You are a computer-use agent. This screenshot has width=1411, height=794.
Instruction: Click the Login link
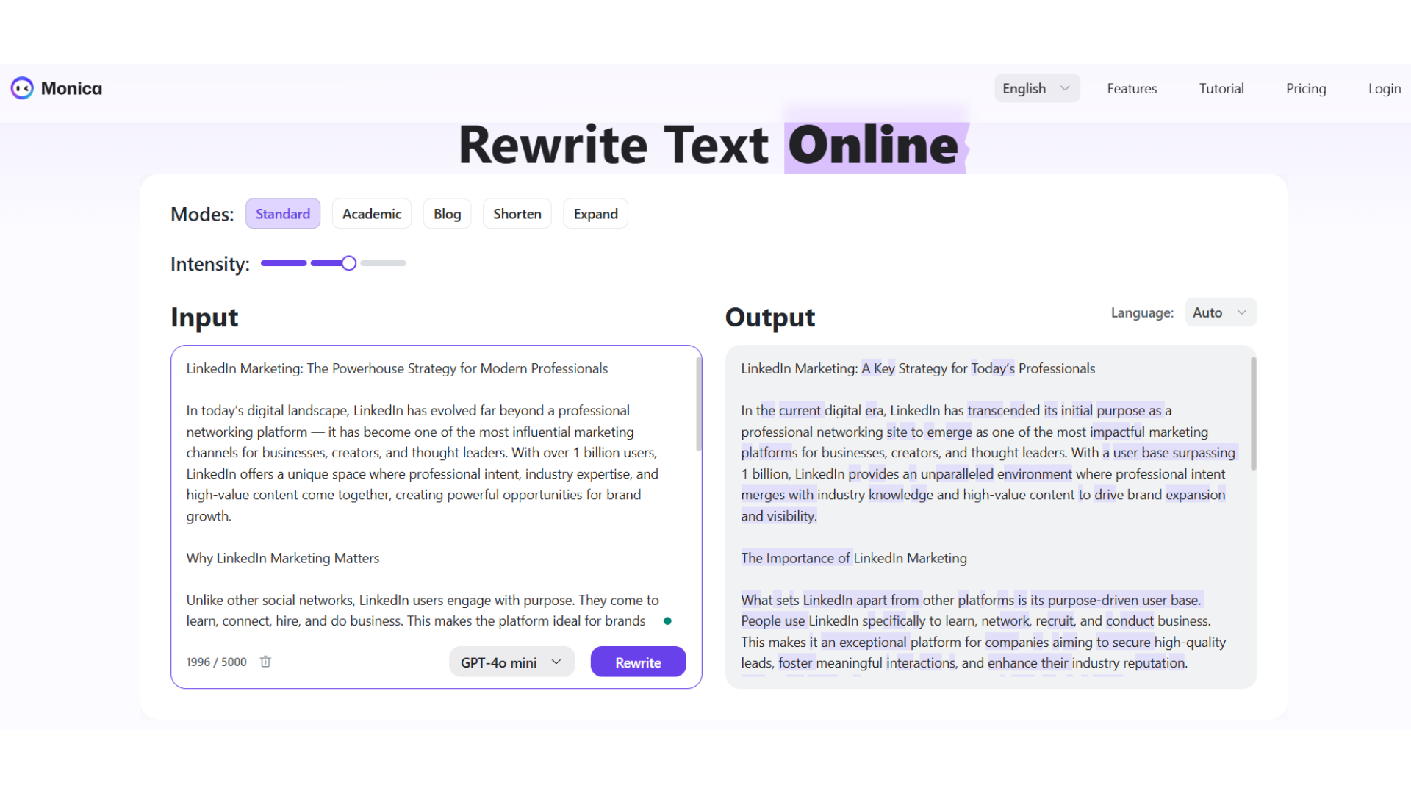pos(1384,88)
